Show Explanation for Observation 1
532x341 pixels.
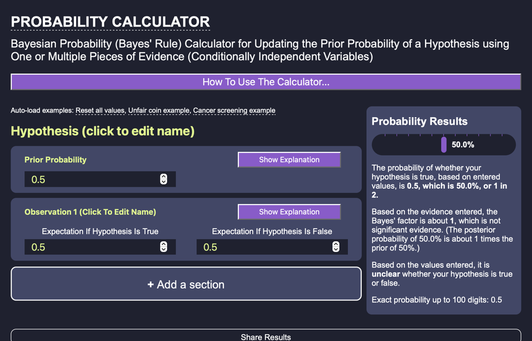pos(289,212)
